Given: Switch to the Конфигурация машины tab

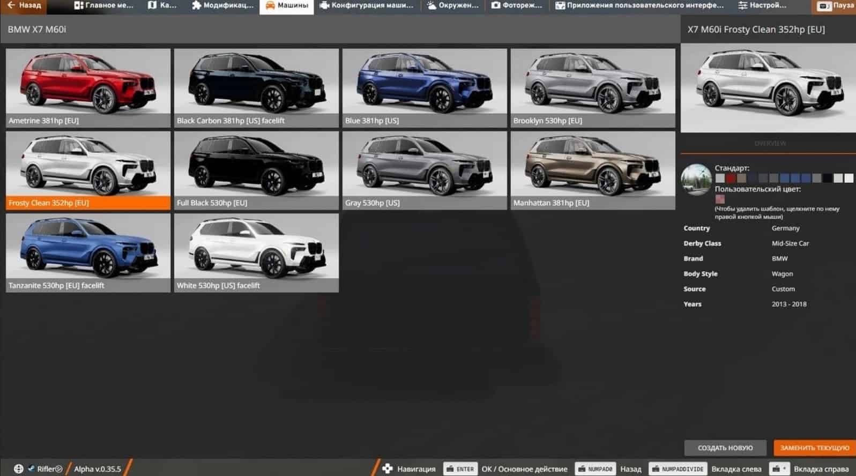Looking at the screenshot, I should (x=367, y=5).
